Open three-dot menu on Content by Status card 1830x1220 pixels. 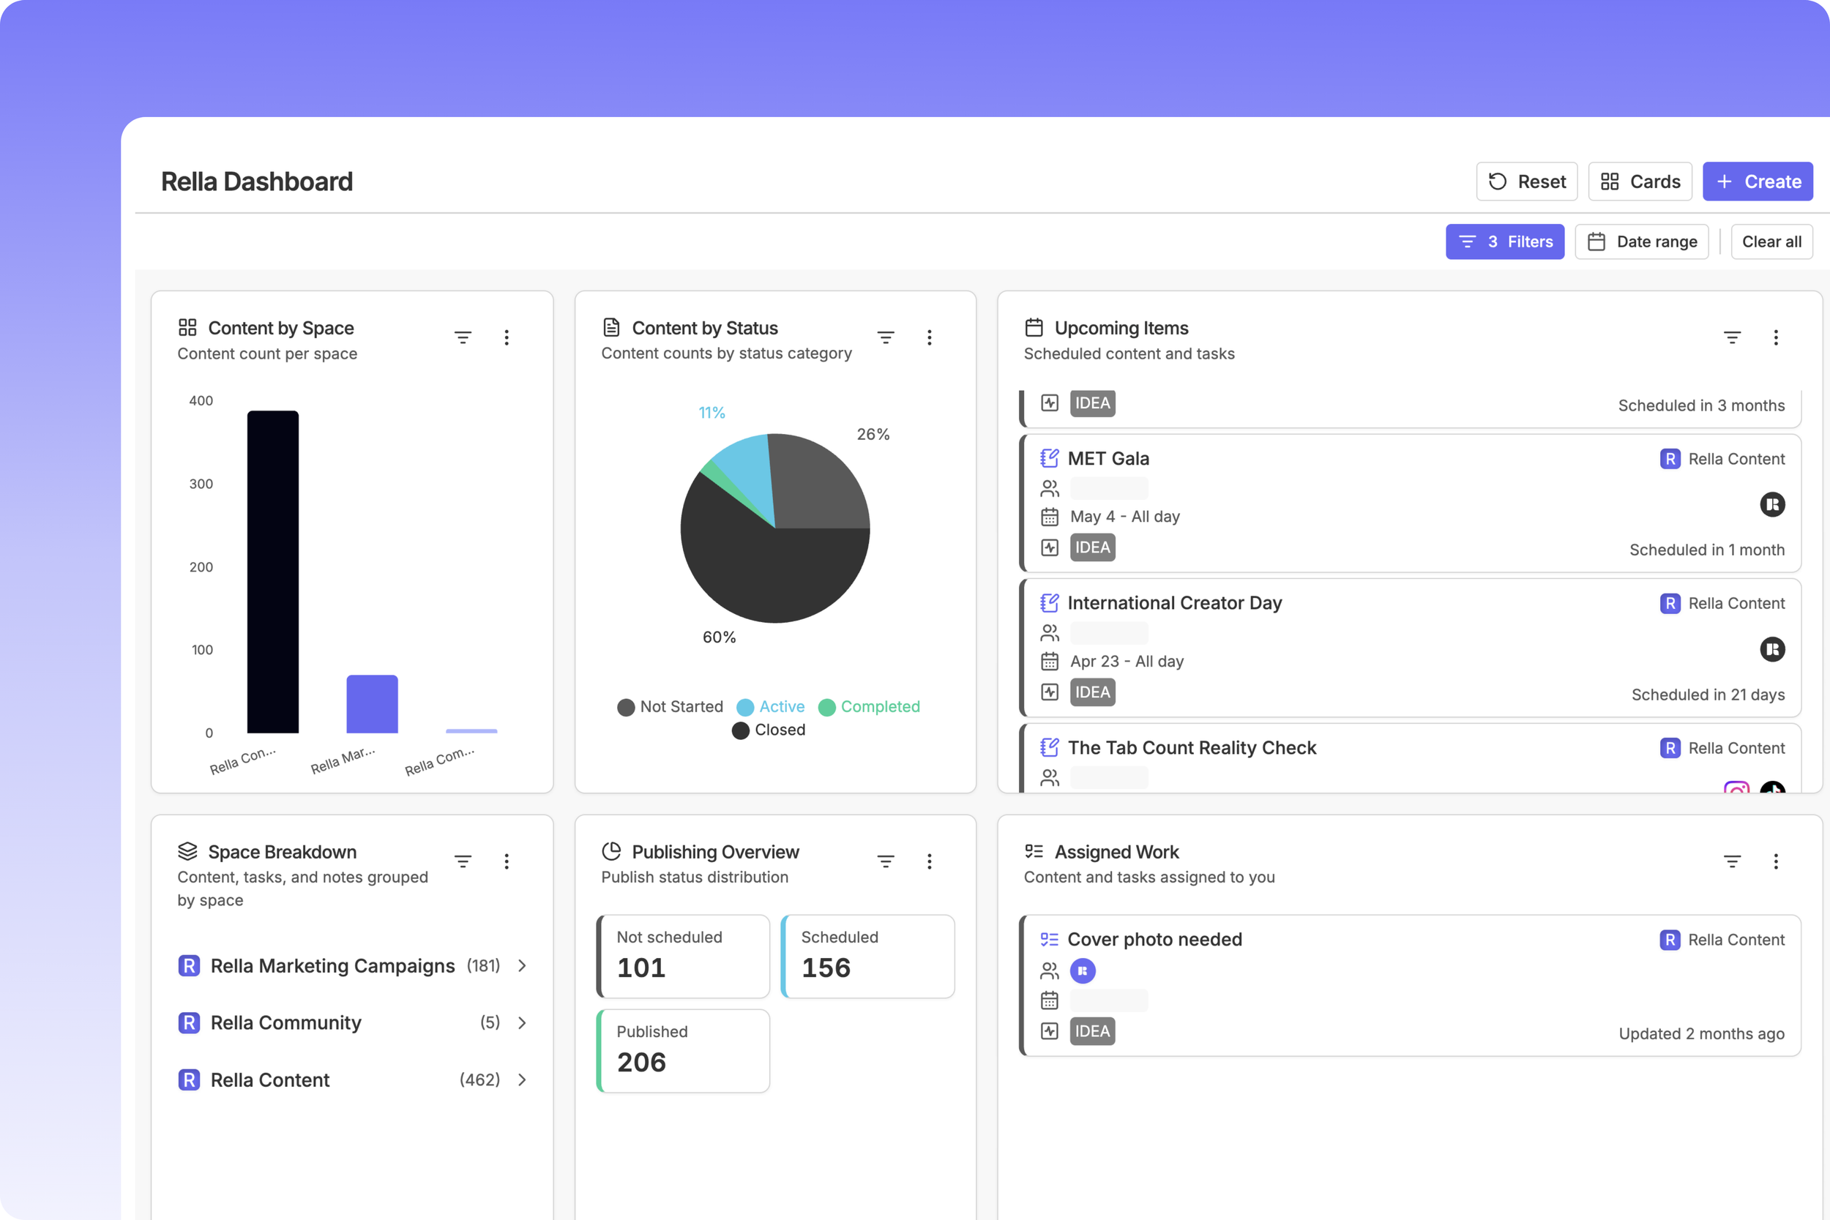point(929,337)
